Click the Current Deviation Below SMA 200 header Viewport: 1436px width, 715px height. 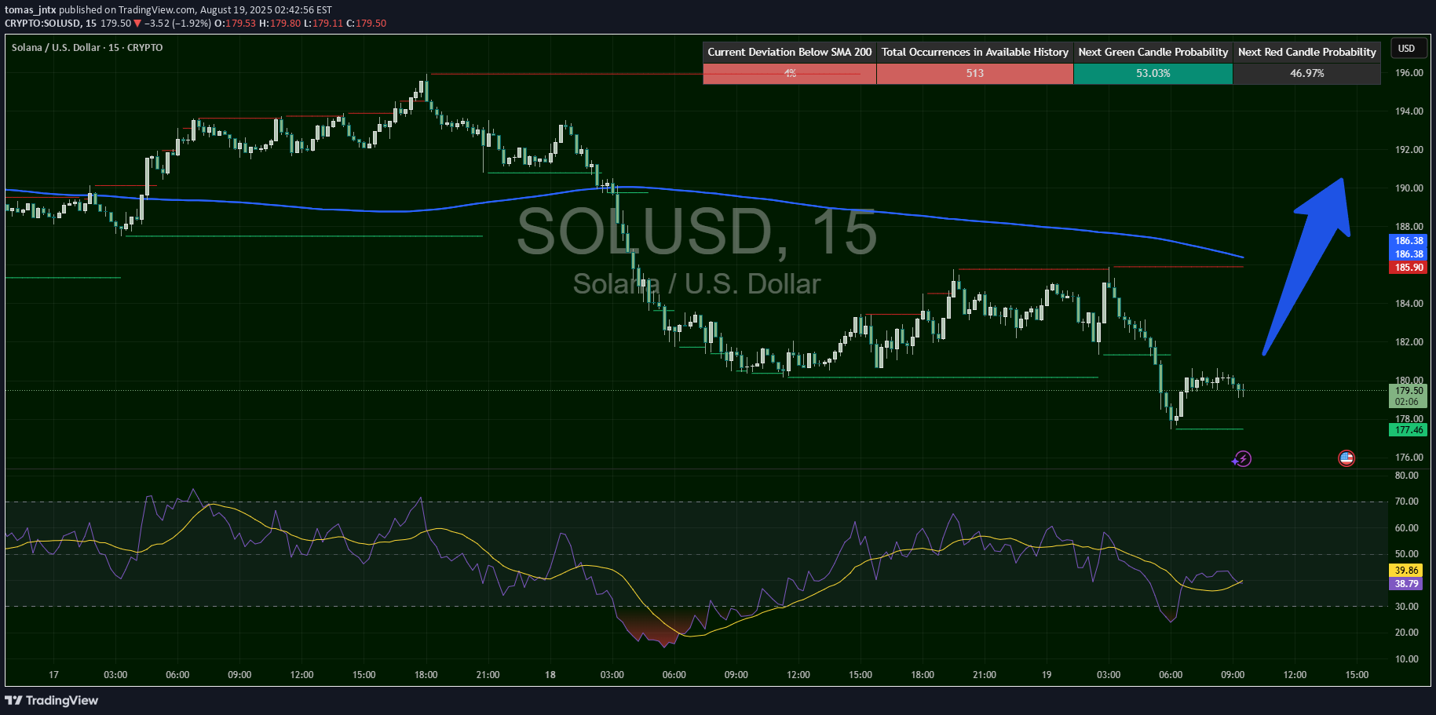coord(789,52)
